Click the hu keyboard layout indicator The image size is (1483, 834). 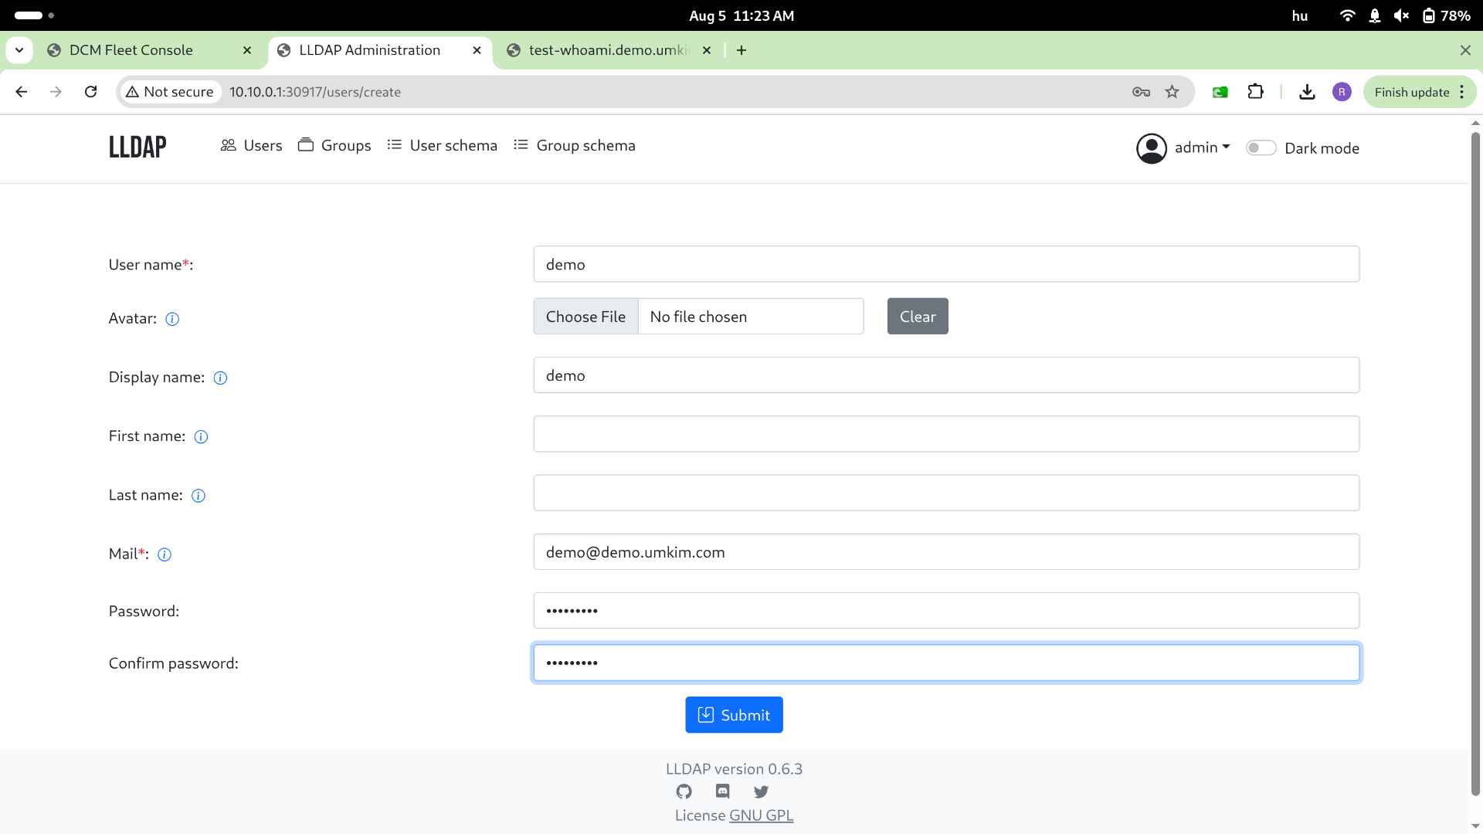point(1300,15)
